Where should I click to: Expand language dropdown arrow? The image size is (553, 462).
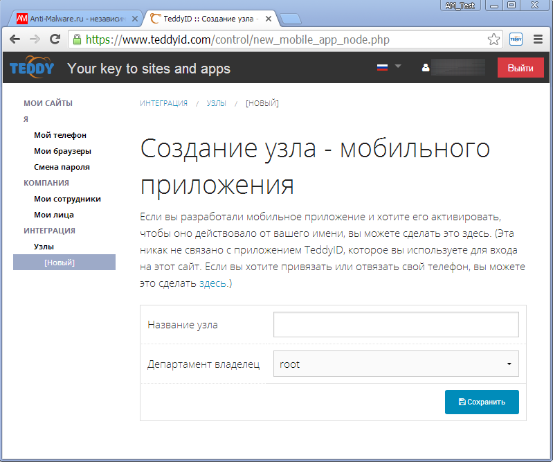tap(398, 66)
